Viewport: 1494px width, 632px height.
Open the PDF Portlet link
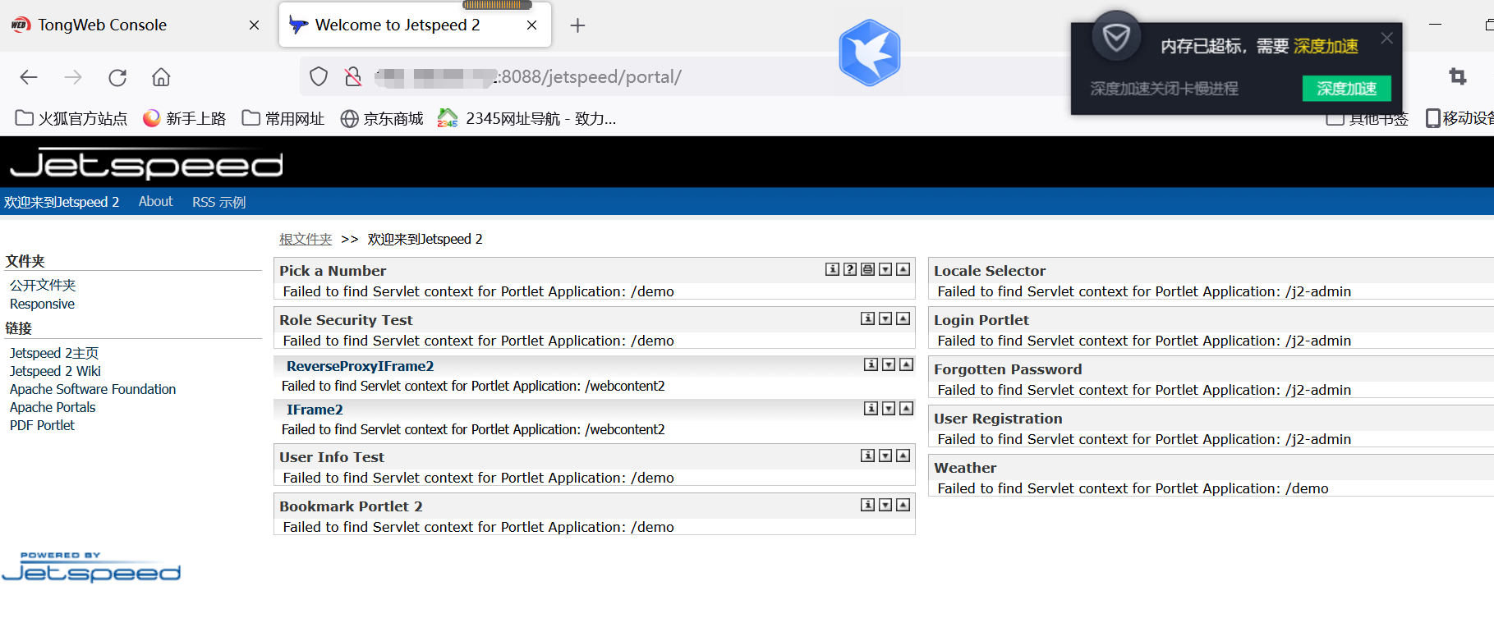(42, 425)
